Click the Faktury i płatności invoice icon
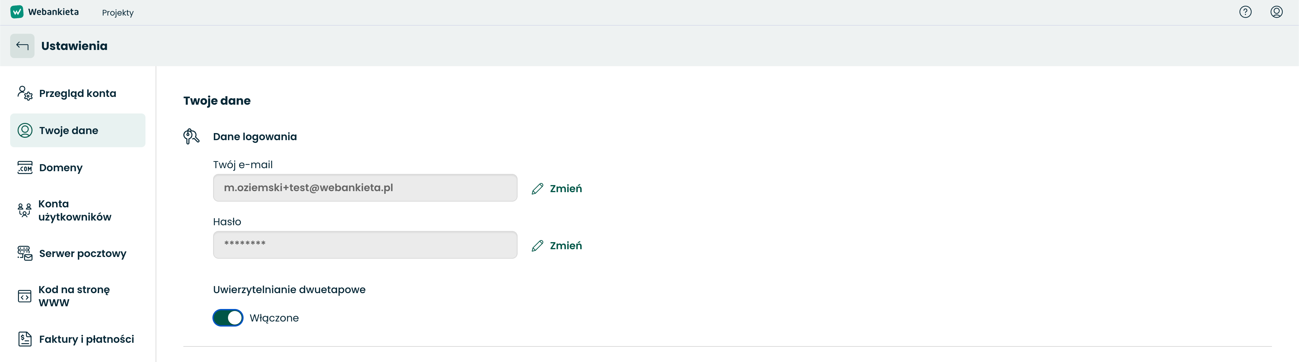Image resolution: width=1299 pixels, height=362 pixels. tap(25, 339)
